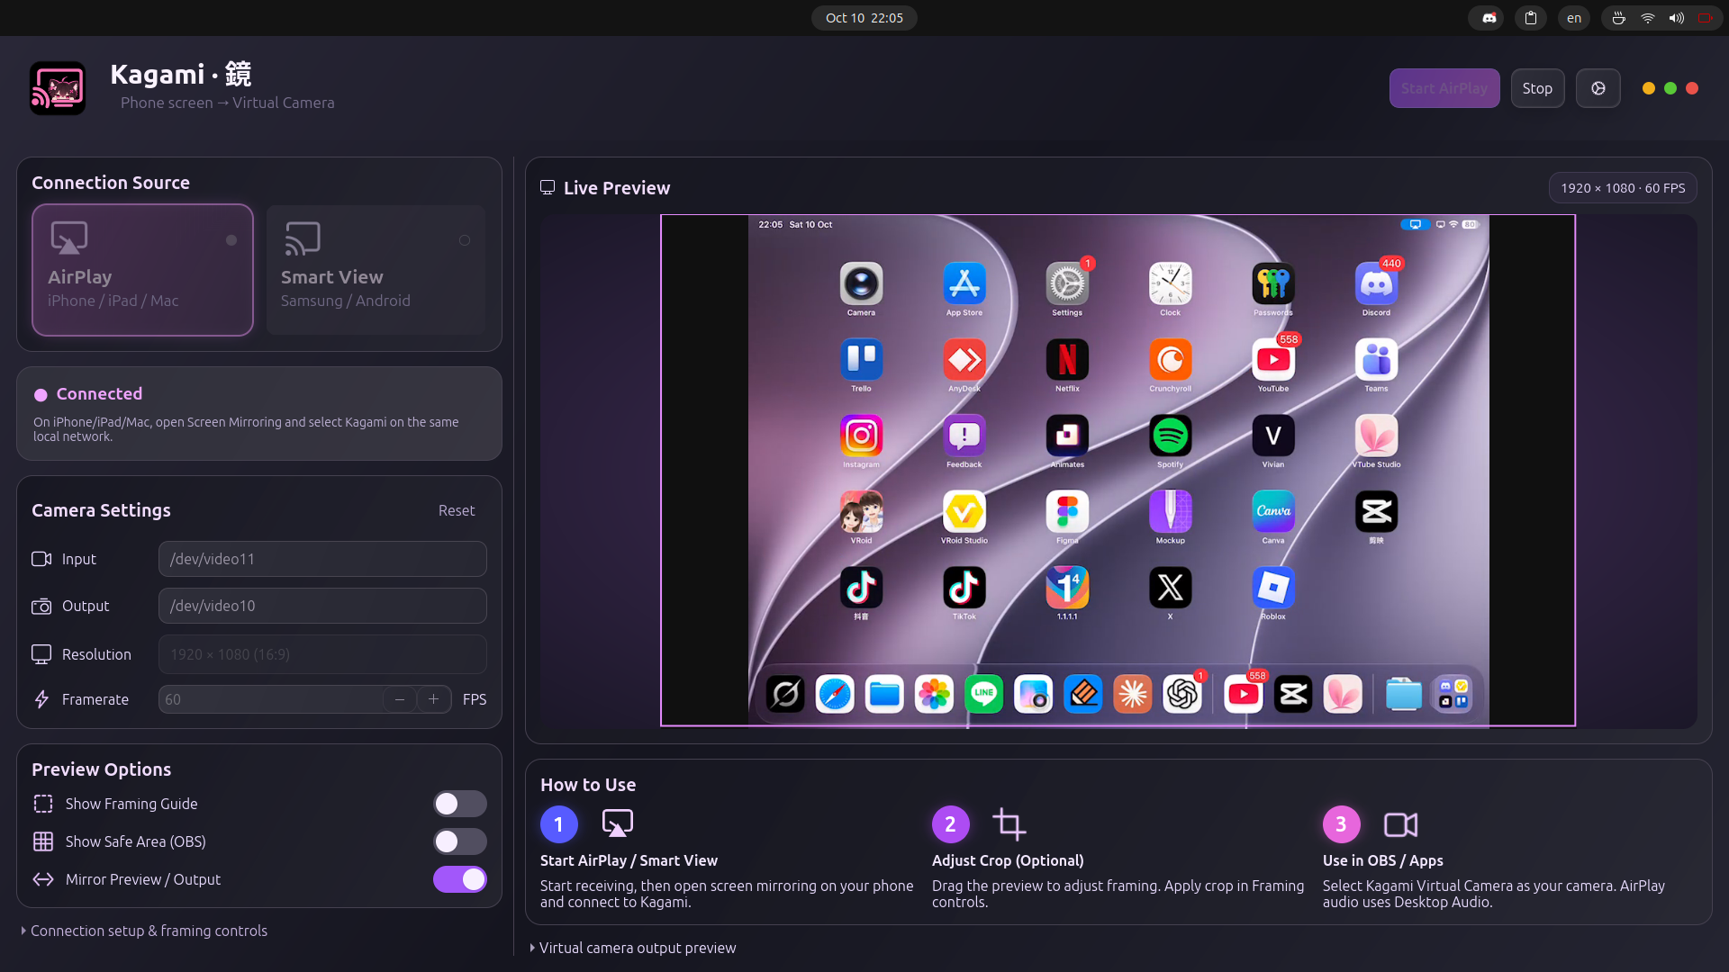Click the Canva app icon in preview
This screenshot has width=1729, height=972.
[x=1273, y=512]
